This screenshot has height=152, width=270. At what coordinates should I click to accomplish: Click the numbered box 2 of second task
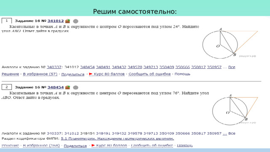(7, 87)
